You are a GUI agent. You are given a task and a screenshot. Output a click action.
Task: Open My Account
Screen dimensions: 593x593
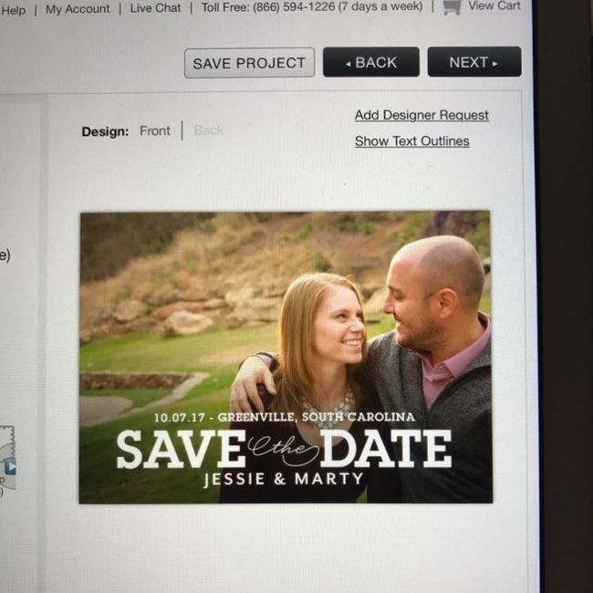coord(78,9)
